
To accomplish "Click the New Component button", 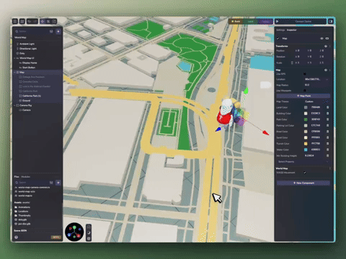I will click(303, 183).
